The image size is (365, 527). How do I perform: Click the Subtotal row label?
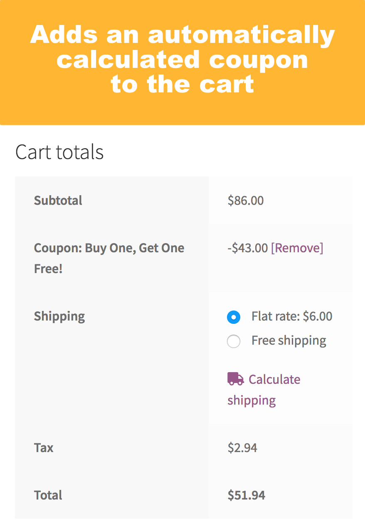[58, 201]
